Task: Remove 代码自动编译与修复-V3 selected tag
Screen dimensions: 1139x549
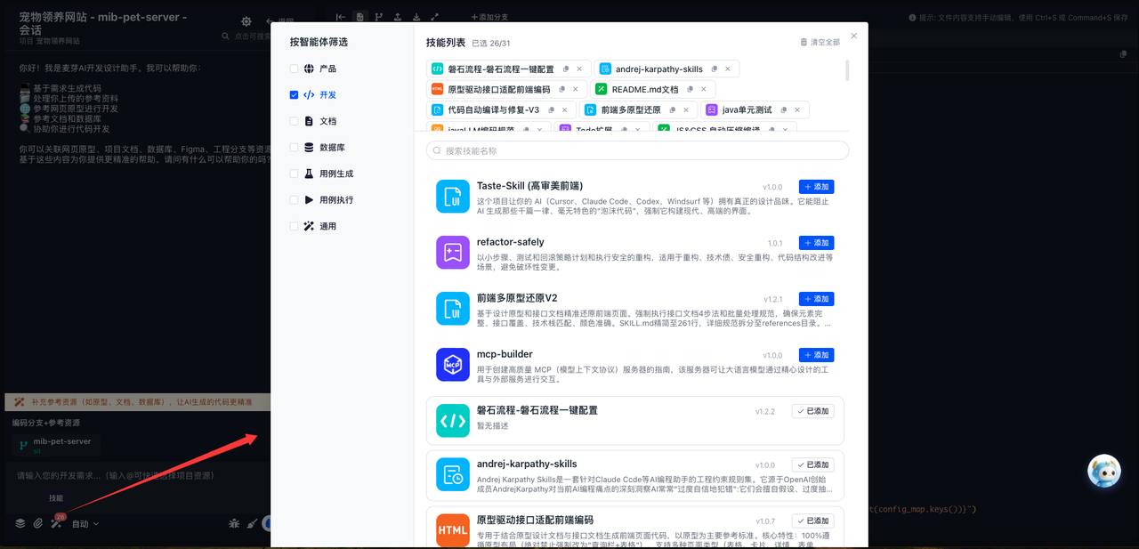Action: click(564, 110)
